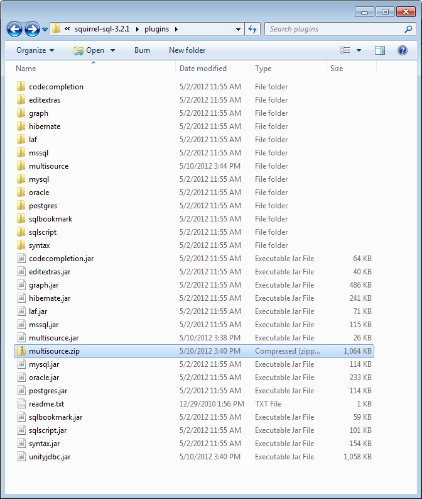Toggle the preview pane icon
This screenshot has height=499, width=422.
point(380,50)
